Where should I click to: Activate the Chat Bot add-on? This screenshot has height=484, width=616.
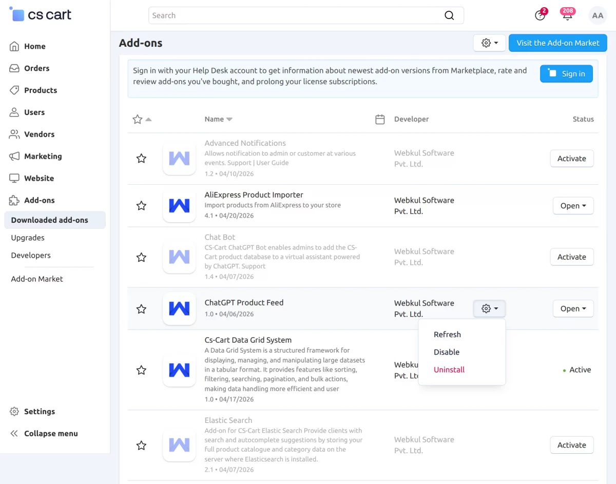click(x=572, y=257)
